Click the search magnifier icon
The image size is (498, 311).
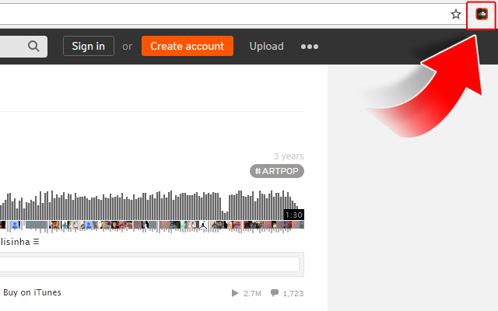(x=33, y=47)
